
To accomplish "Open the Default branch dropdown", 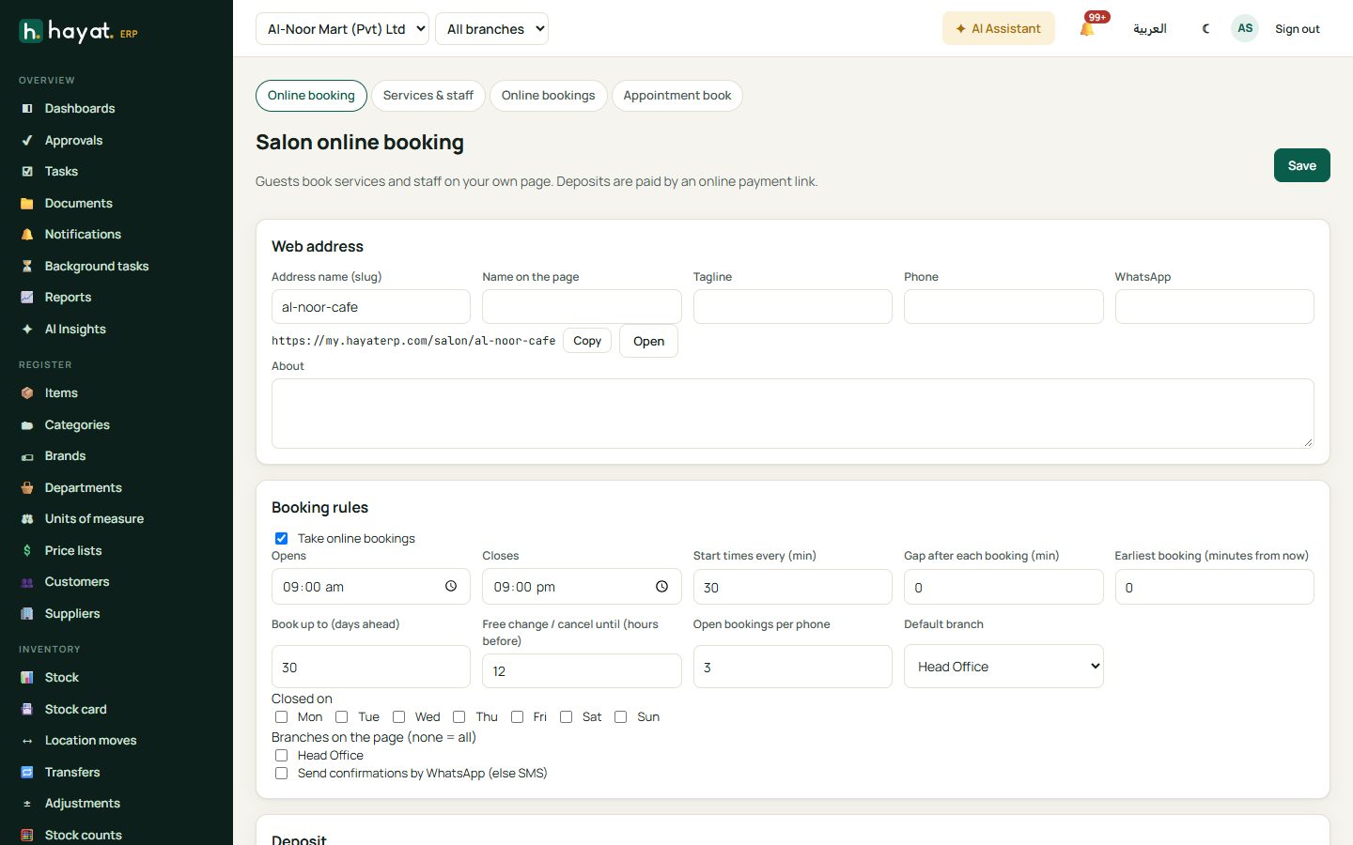I will coord(1003,667).
